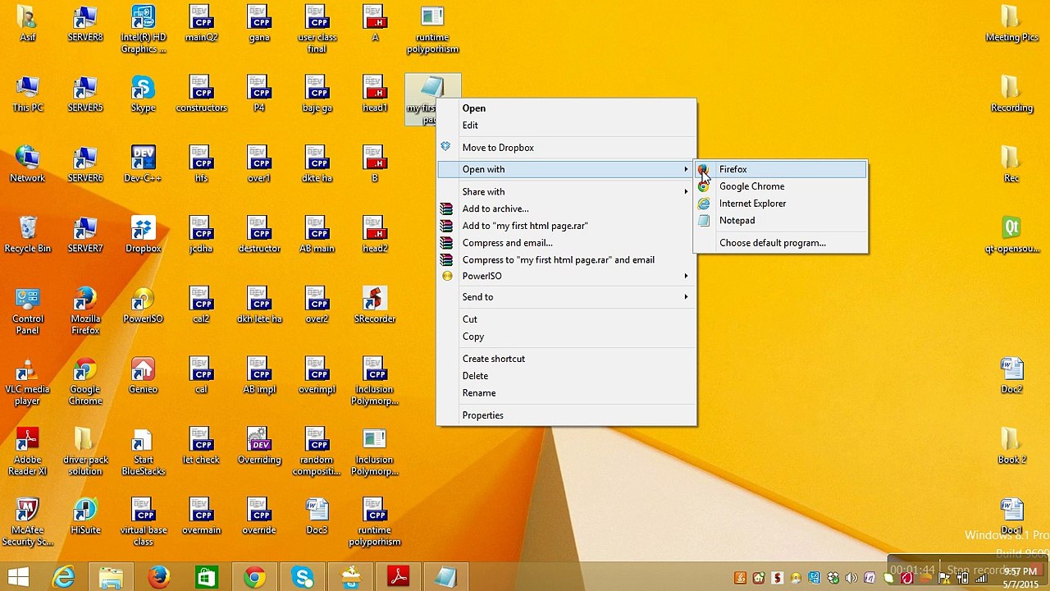
Task: Select the Control Panel desktop icon
Action: (x=27, y=310)
